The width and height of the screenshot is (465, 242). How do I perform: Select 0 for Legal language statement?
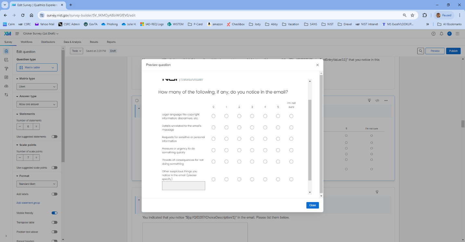(213, 116)
